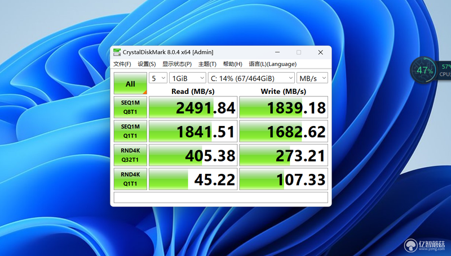Open the 显示状态(P) menu
Image resolution: width=451 pixels, height=256 pixels.
click(177, 64)
